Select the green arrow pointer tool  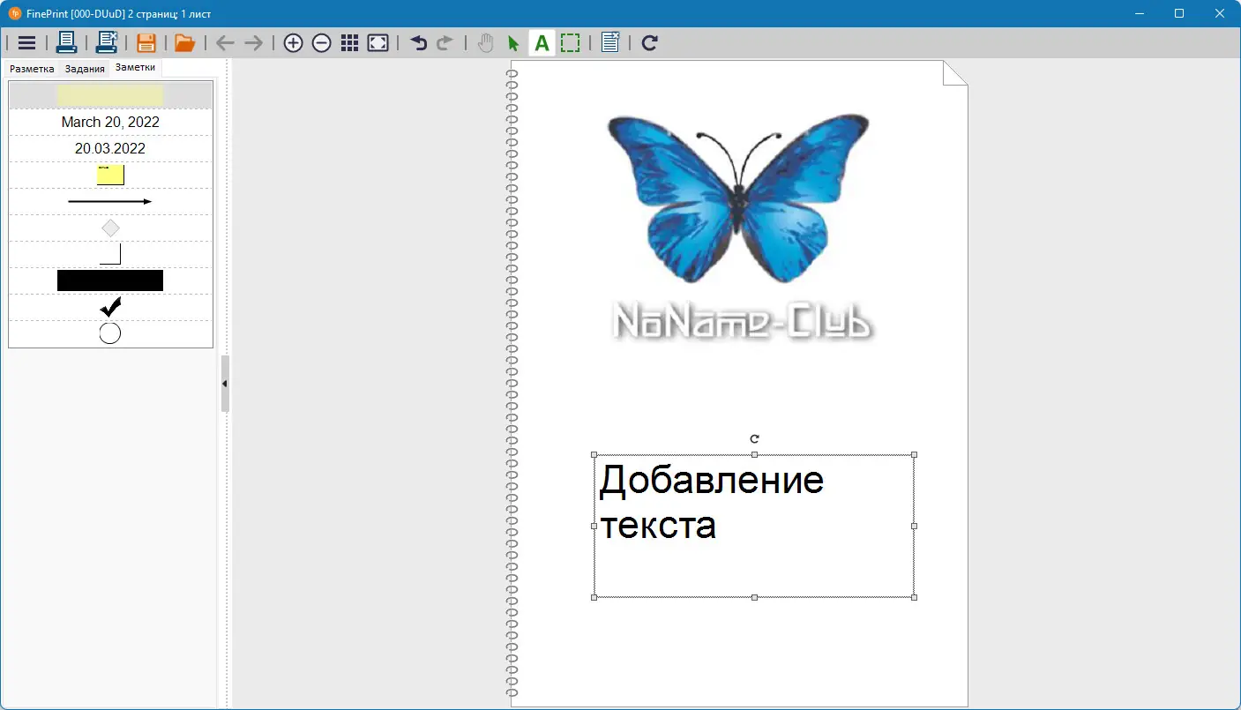pyautogui.click(x=513, y=43)
